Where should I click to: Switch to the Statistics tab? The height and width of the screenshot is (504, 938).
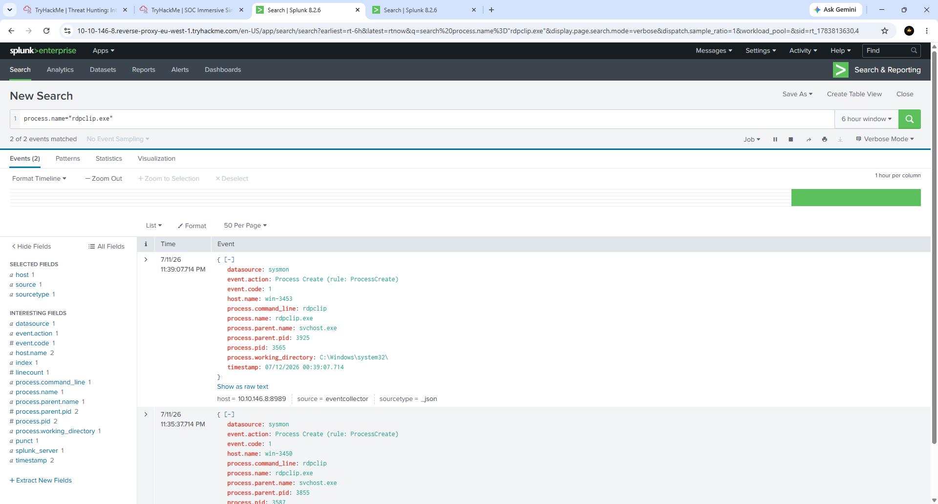click(109, 159)
